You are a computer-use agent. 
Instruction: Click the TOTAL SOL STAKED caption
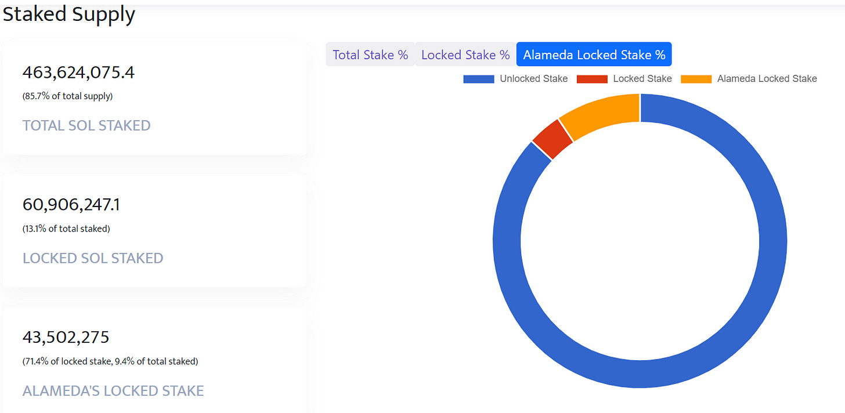(x=86, y=125)
